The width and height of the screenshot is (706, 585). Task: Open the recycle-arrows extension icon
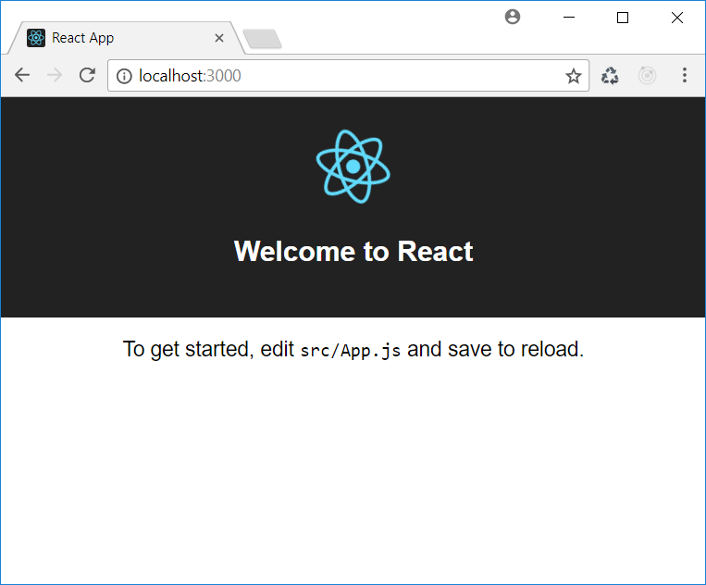click(610, 76)
